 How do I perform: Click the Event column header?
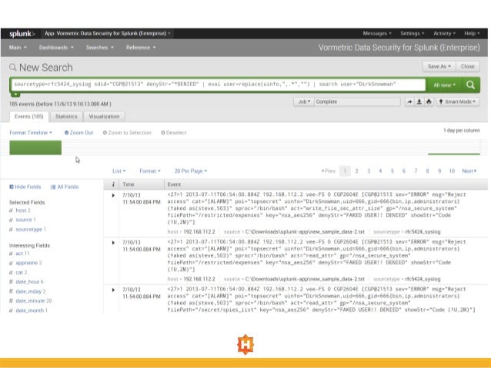click(x=174, y=184)
